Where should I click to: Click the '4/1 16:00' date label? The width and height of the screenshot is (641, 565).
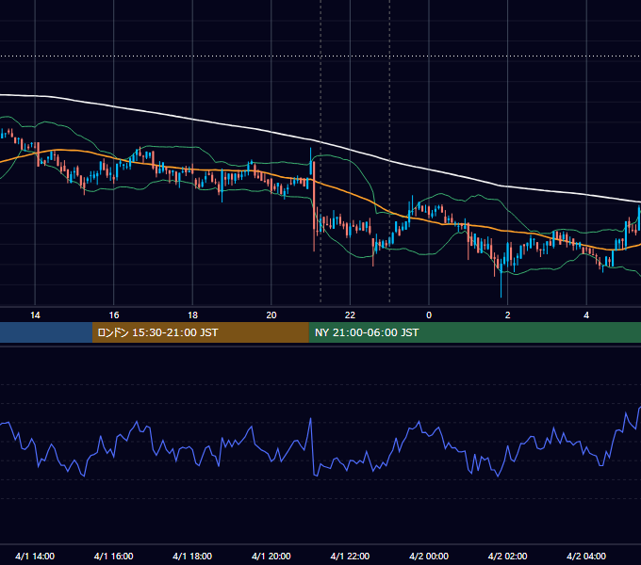pos(114,556)
